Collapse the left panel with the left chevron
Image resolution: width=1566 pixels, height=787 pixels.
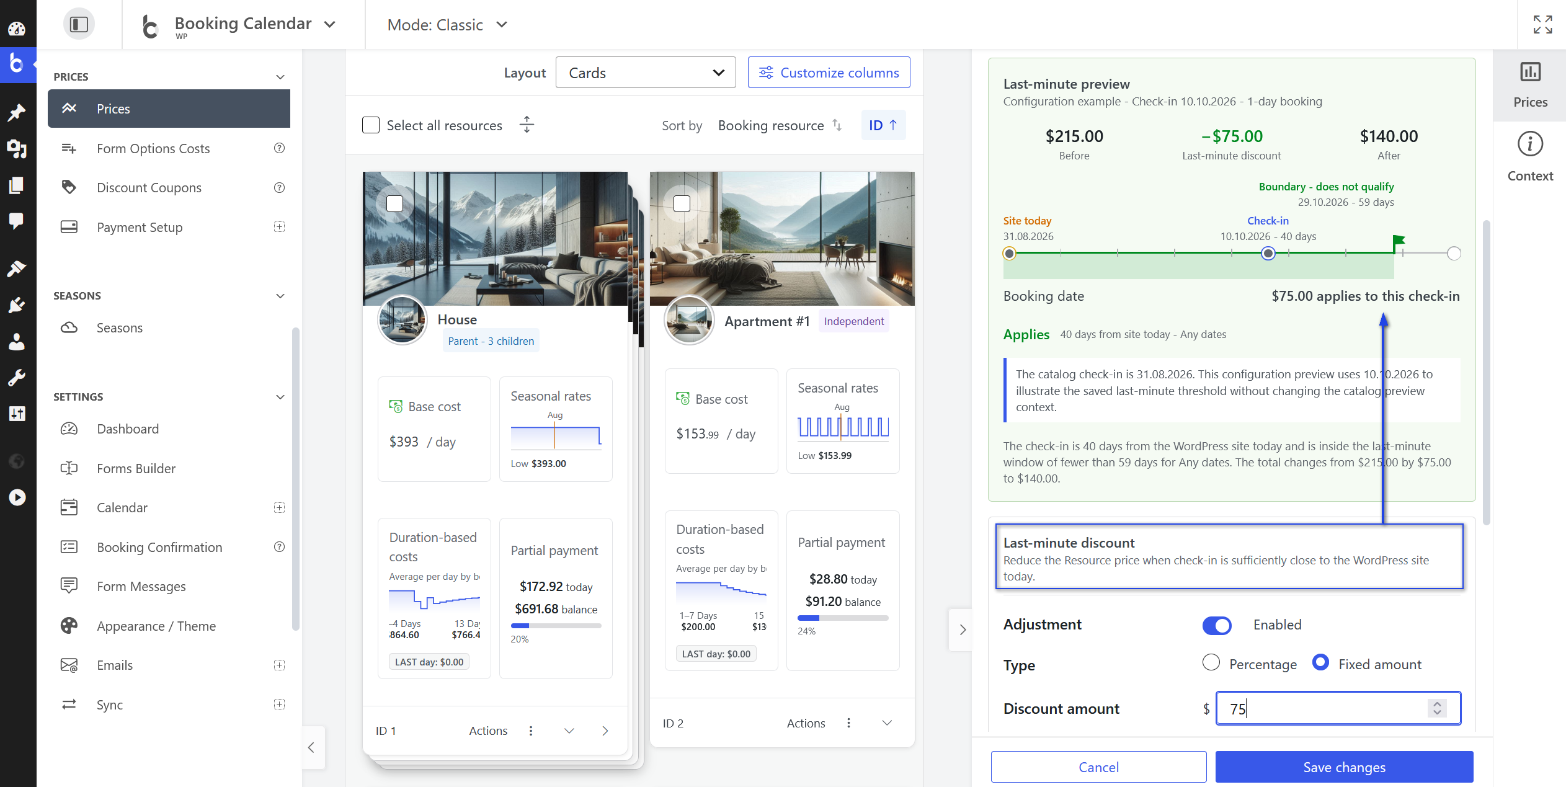[x=312, y=747]
